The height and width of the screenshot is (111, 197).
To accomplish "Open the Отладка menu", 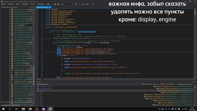I will click(x=25, y=4).
